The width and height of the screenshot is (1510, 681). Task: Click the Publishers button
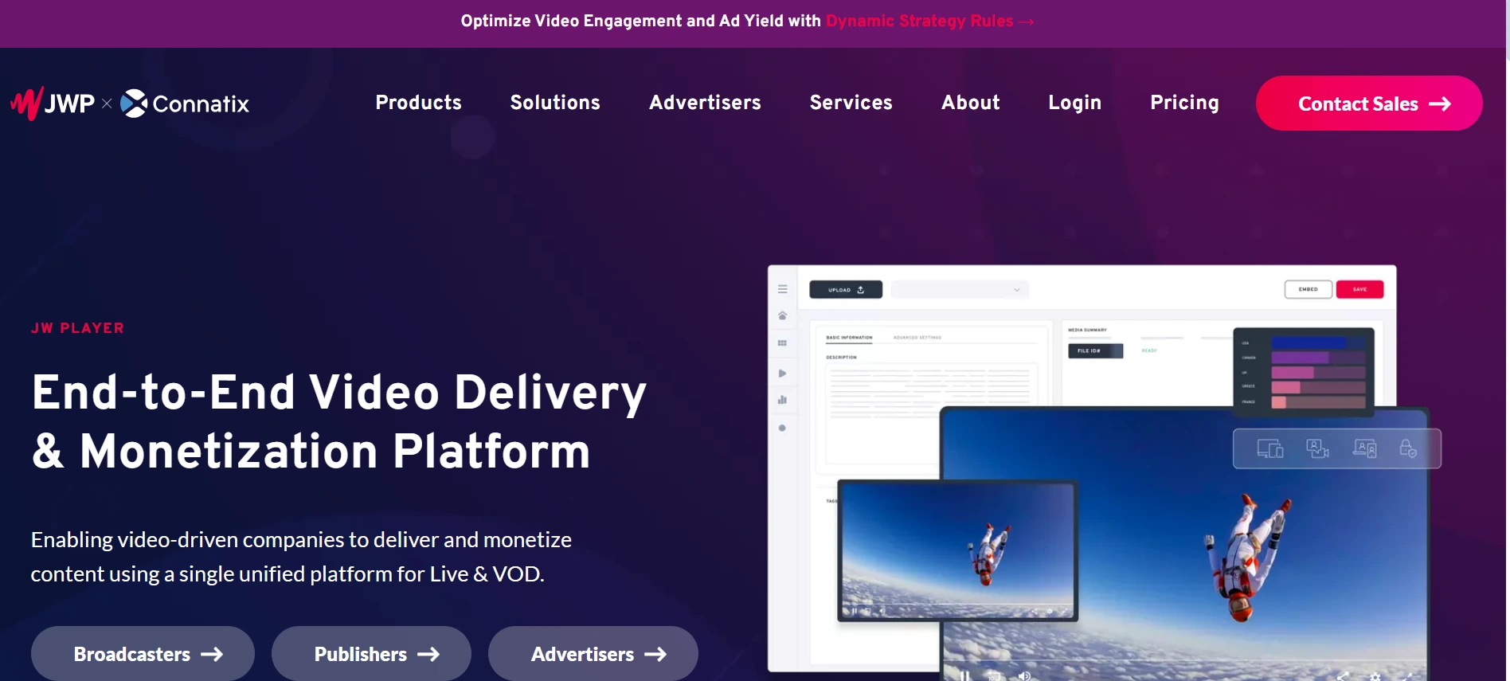(371, 654)
